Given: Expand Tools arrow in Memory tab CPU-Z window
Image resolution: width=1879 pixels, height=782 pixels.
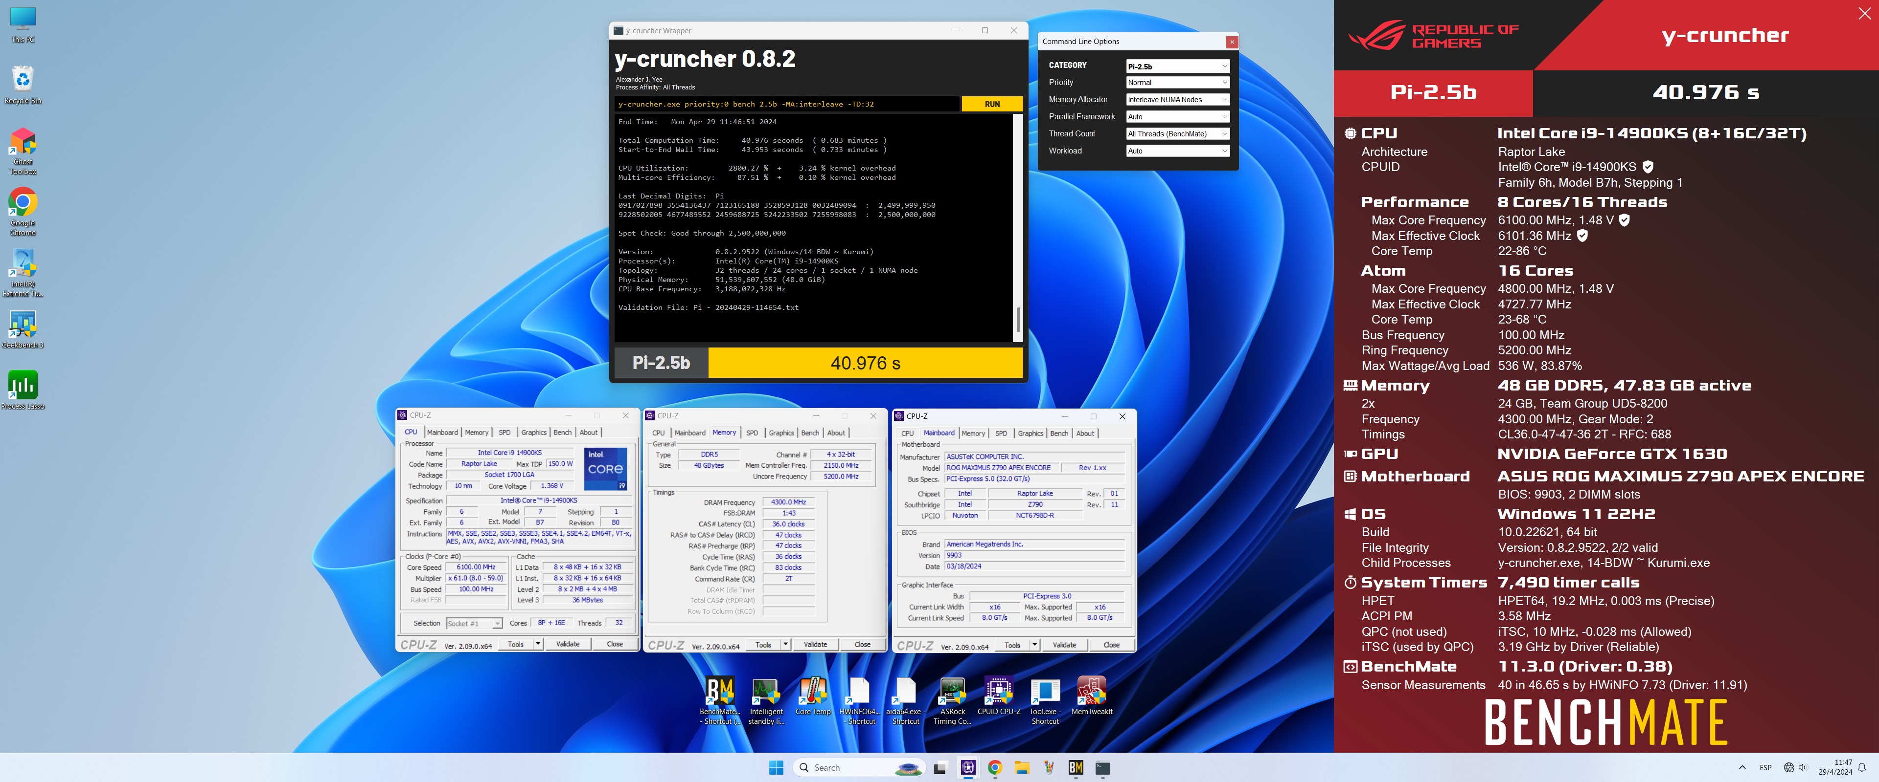Looking at the screenshot, I should 785,644.
